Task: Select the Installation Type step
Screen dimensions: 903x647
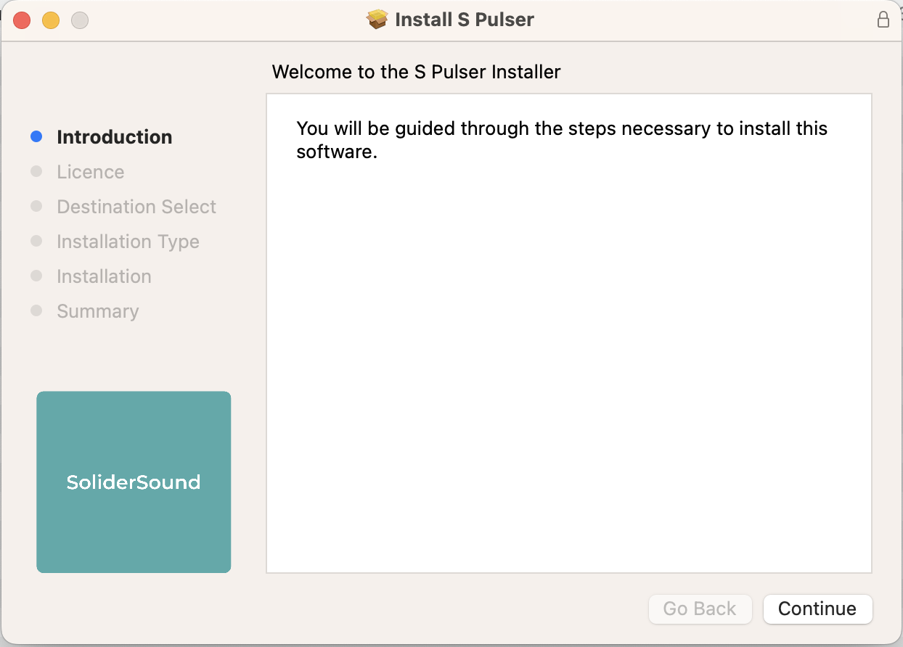Action: tap(128, 242)
